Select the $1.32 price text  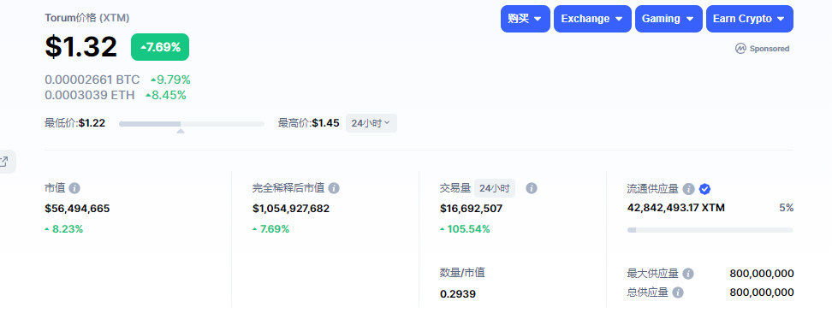point(81,47)
